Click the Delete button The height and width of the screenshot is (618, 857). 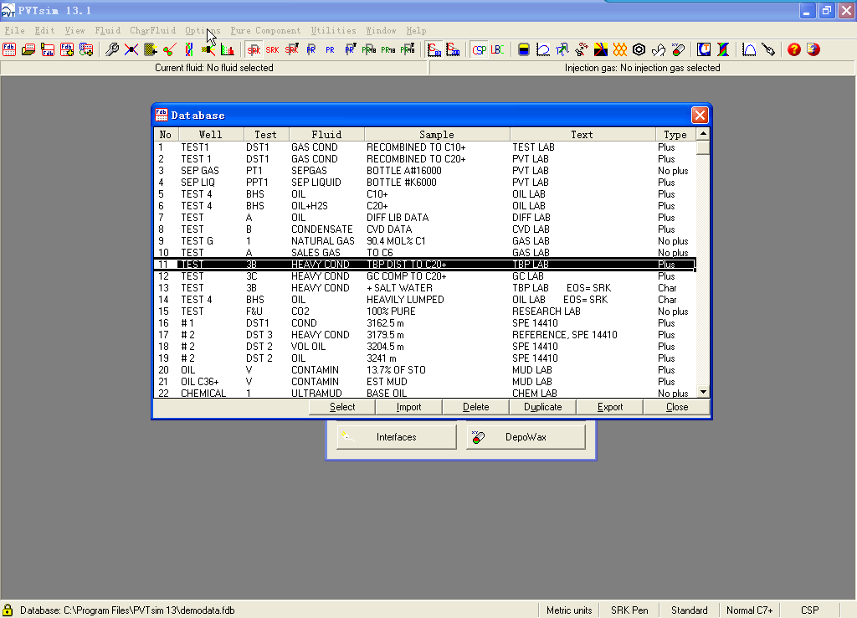pyautogui.click(x=475, y=407)
